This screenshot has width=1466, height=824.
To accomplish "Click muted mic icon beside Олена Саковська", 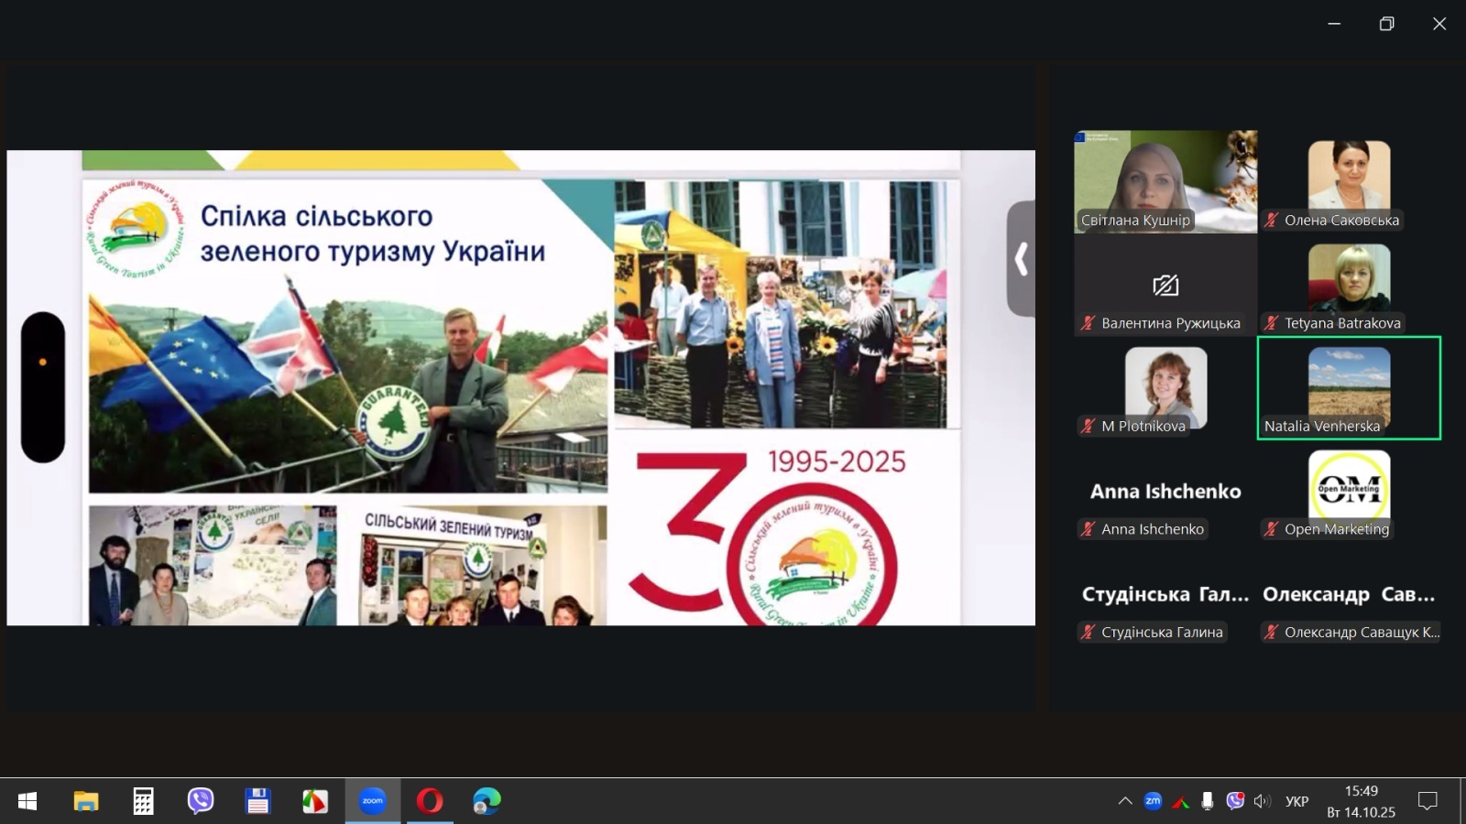I will (x=1272, y=220).
